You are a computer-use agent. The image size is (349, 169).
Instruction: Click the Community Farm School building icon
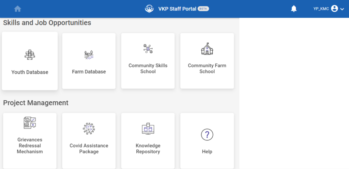click(207, 49)
